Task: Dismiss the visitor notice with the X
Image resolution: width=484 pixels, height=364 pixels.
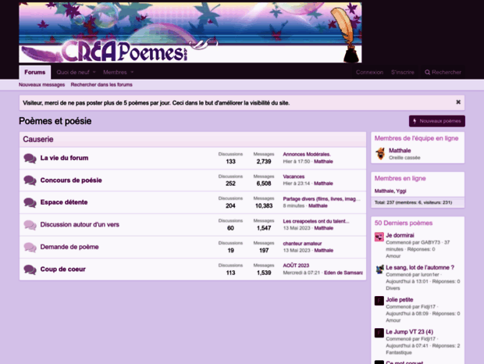Action: pos(458,102)
